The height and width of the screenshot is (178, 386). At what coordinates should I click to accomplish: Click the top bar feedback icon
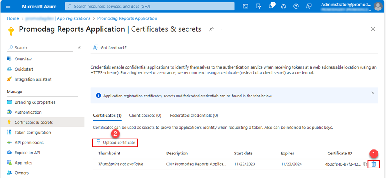point(308,7)
